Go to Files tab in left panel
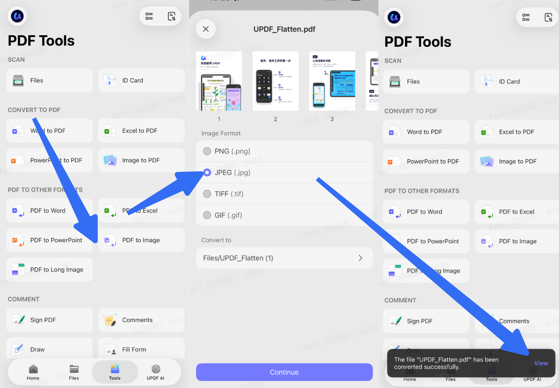Image resolution: width=559 pixels, height=388 pixels. (x=74, y=372)
